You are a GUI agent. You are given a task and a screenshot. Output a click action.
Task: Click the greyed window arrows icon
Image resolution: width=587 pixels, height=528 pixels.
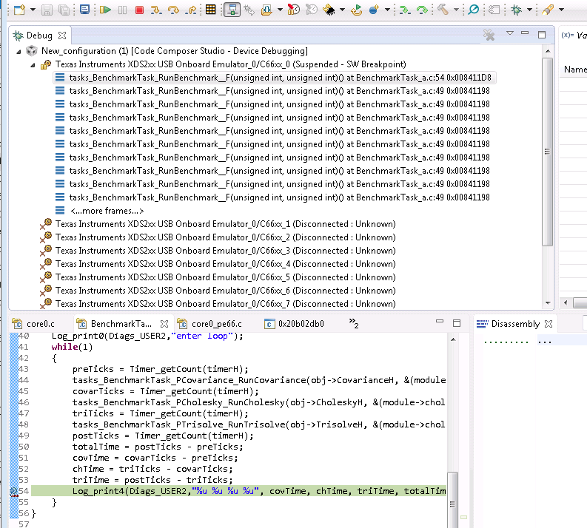494,10
